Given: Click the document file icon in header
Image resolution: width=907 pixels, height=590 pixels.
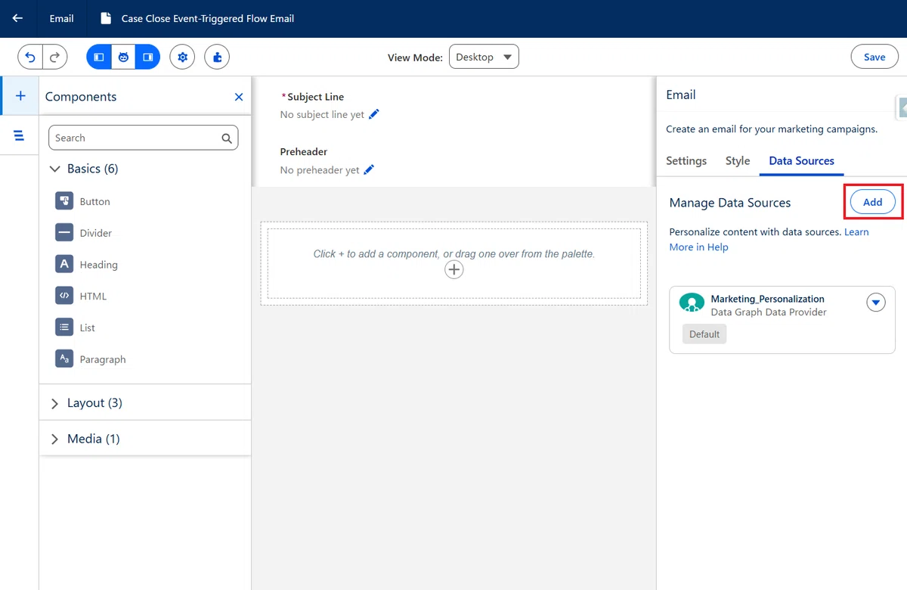Looking at the screenshot, I should coord(107,18).
